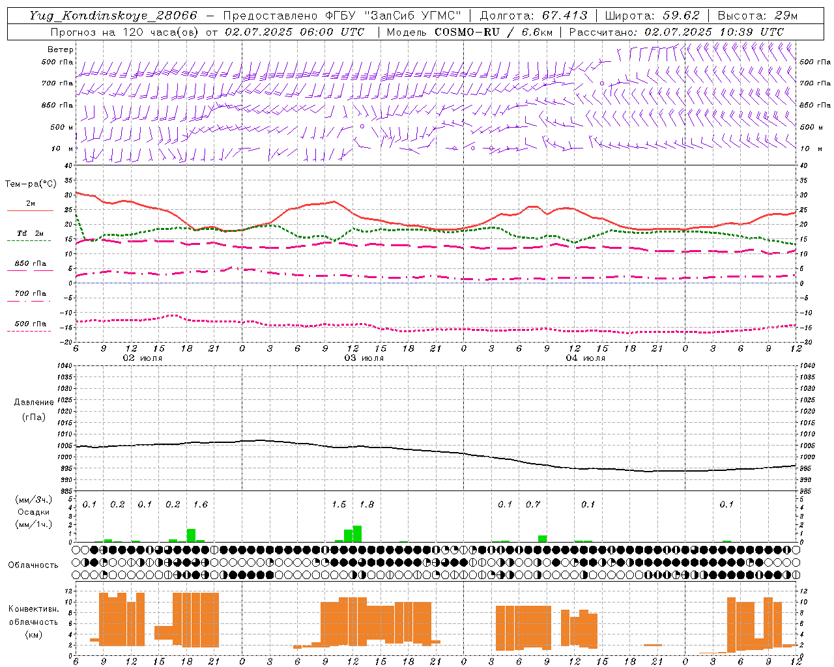Click the latitude value Широта: 59.62

[x=652, y=16]
